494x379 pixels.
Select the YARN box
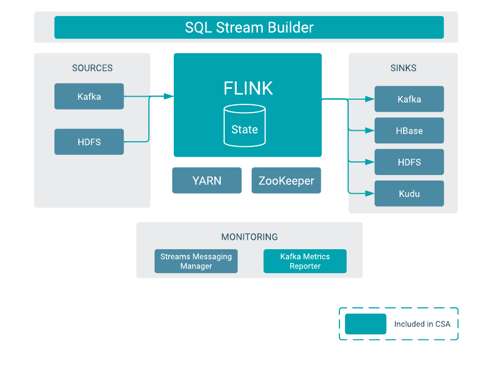click(207, 181)
